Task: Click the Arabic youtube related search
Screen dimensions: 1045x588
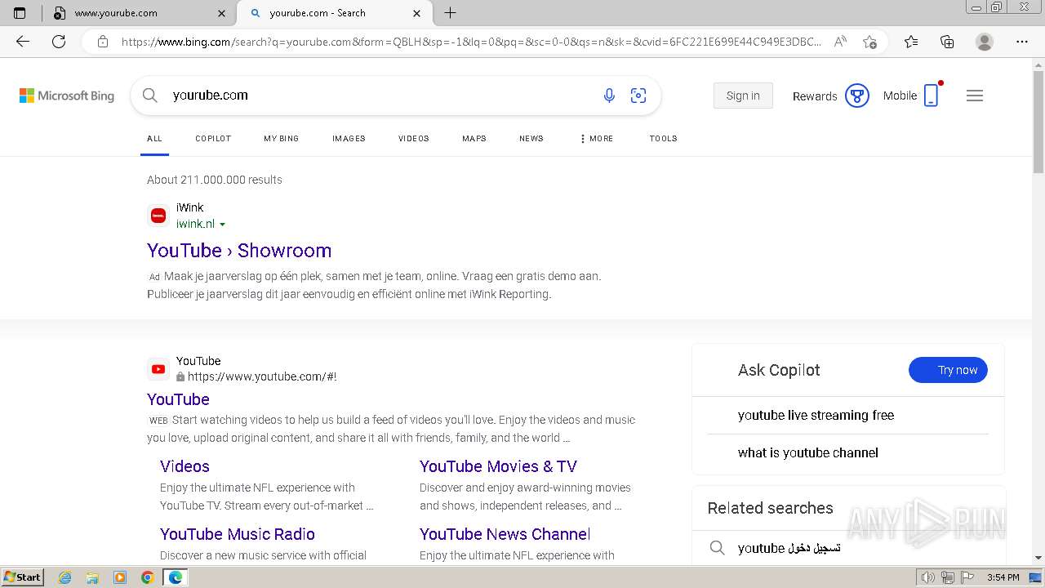Action: (789, 548)
